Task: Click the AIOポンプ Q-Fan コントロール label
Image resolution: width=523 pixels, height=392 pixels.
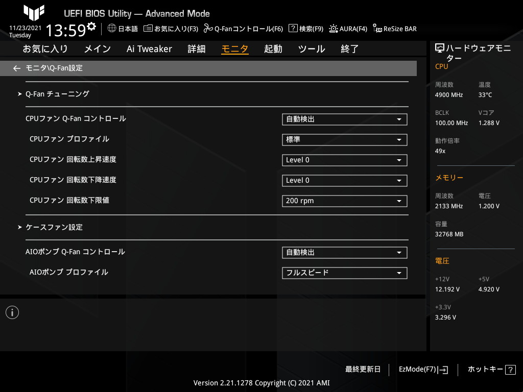Action: click(76, 252)
